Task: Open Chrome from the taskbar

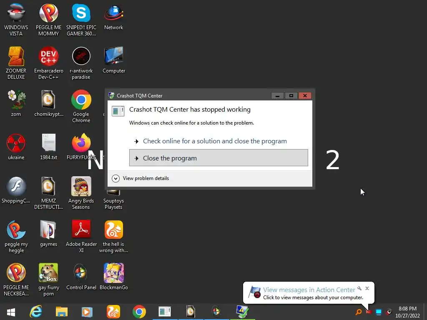Action: [x=139, y=312]
